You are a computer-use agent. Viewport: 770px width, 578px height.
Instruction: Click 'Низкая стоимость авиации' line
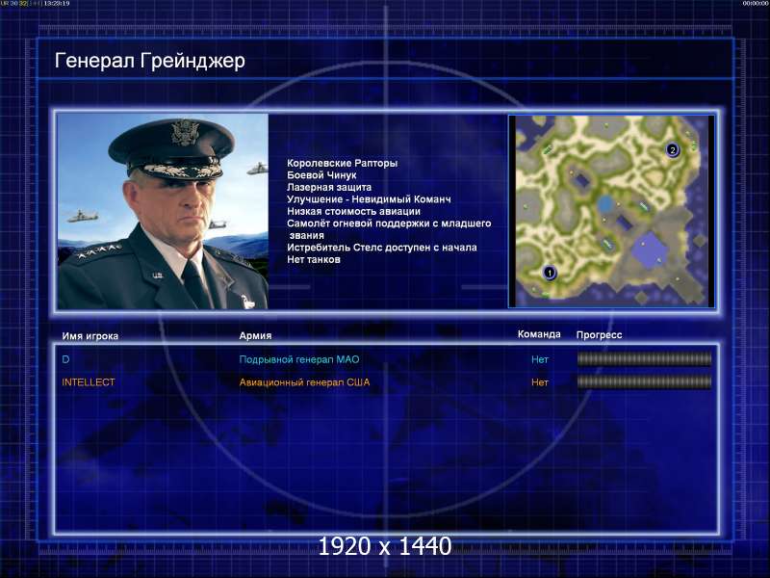[x=353, y=211]
